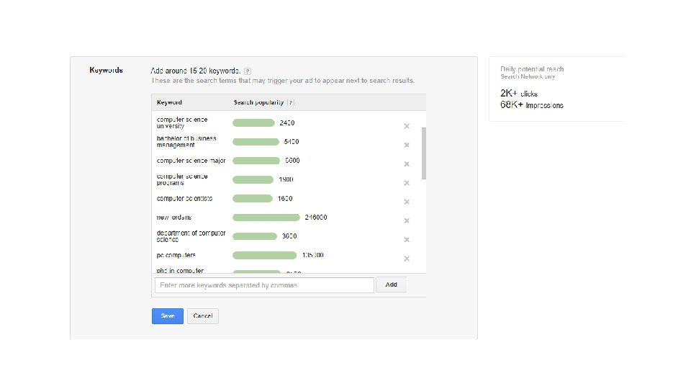This screenshot has height=389, width=691.
Task: Remove the 'computer science university' keyword
Action: [407, 126]
